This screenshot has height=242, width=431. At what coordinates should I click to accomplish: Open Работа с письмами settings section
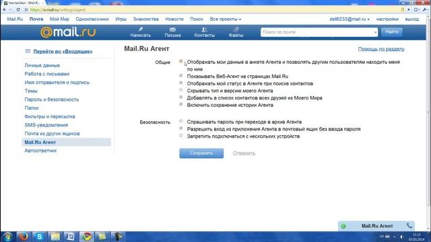click(47, 74)
